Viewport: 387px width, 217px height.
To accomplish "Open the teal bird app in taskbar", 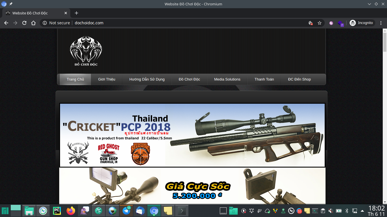I will click(99, 211).
